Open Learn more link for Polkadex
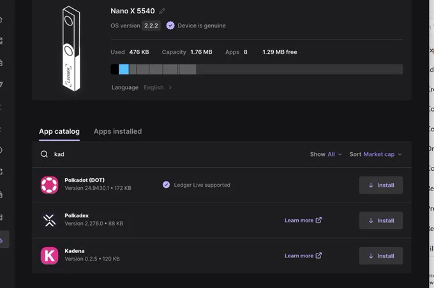This screenshot has width=434, height=288. pos(303,220)
